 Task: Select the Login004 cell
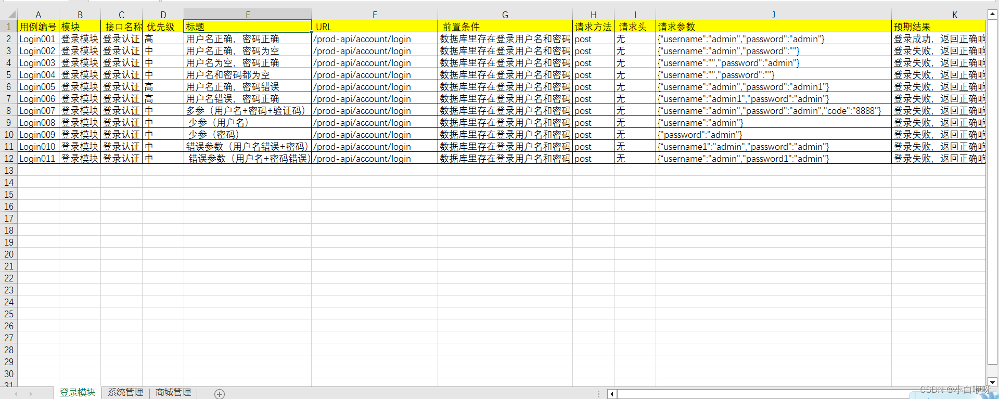click(x=38, y=74)
